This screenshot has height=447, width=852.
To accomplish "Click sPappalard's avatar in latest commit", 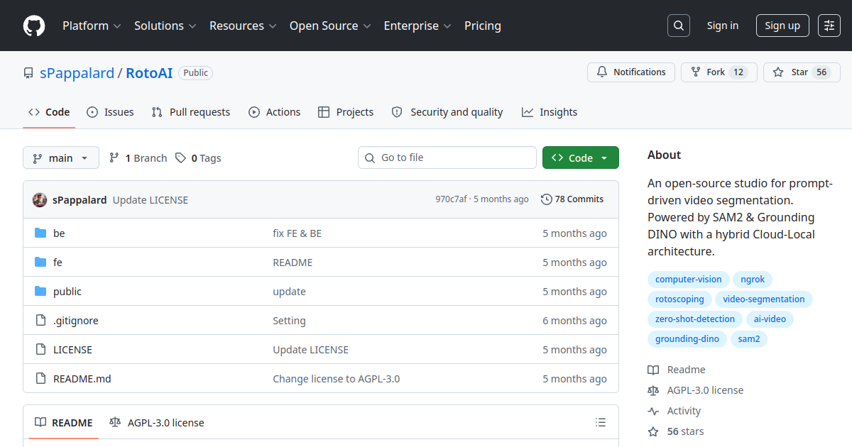I will coord(40,200).
